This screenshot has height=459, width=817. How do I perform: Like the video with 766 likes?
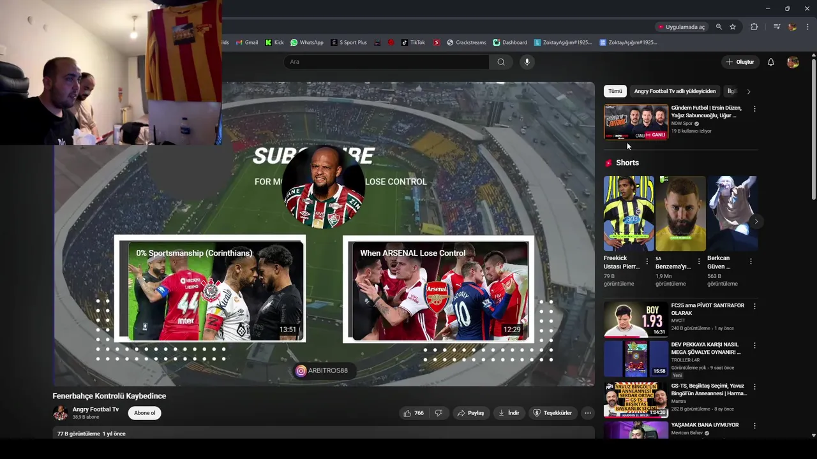(413, 413)
